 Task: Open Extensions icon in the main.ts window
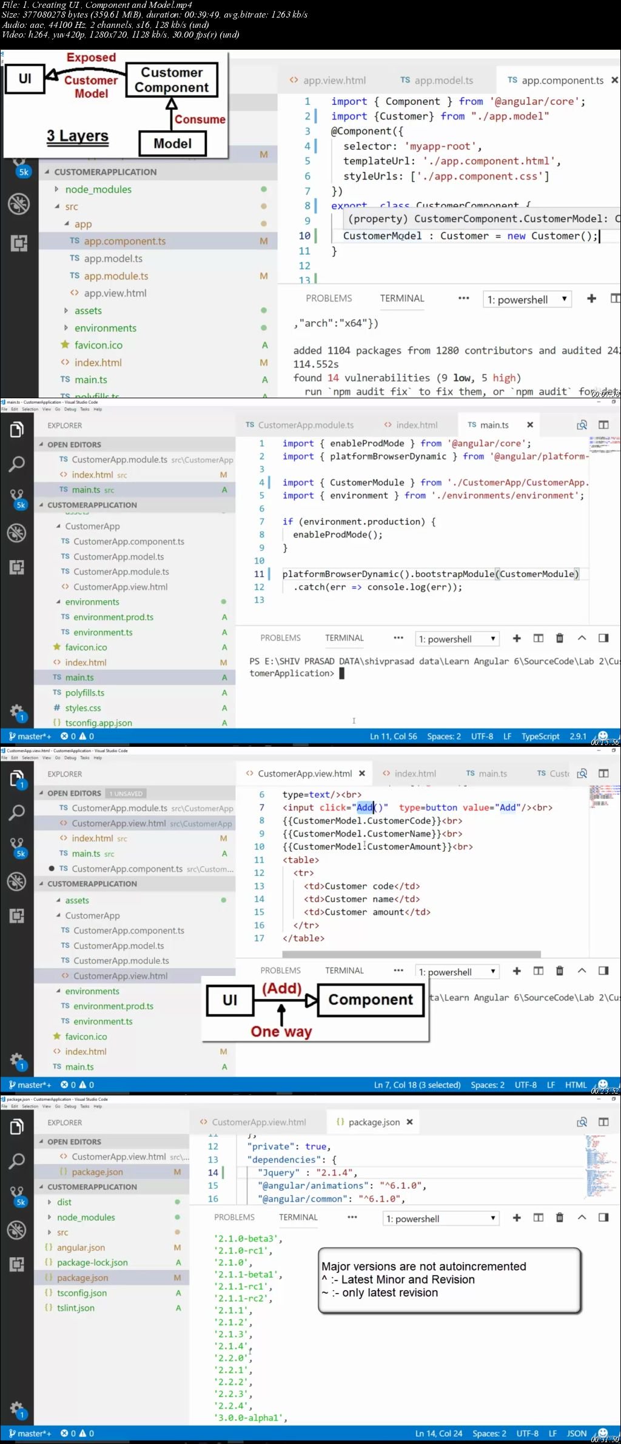[16, 567]
